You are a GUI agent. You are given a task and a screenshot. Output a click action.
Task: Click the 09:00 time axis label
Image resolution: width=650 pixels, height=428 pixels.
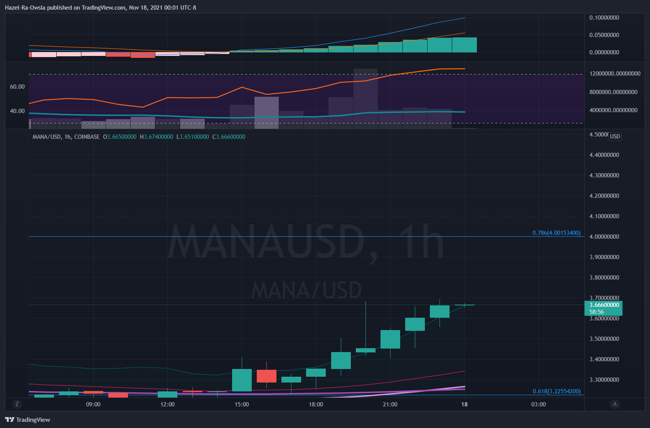tap(93, 404)
